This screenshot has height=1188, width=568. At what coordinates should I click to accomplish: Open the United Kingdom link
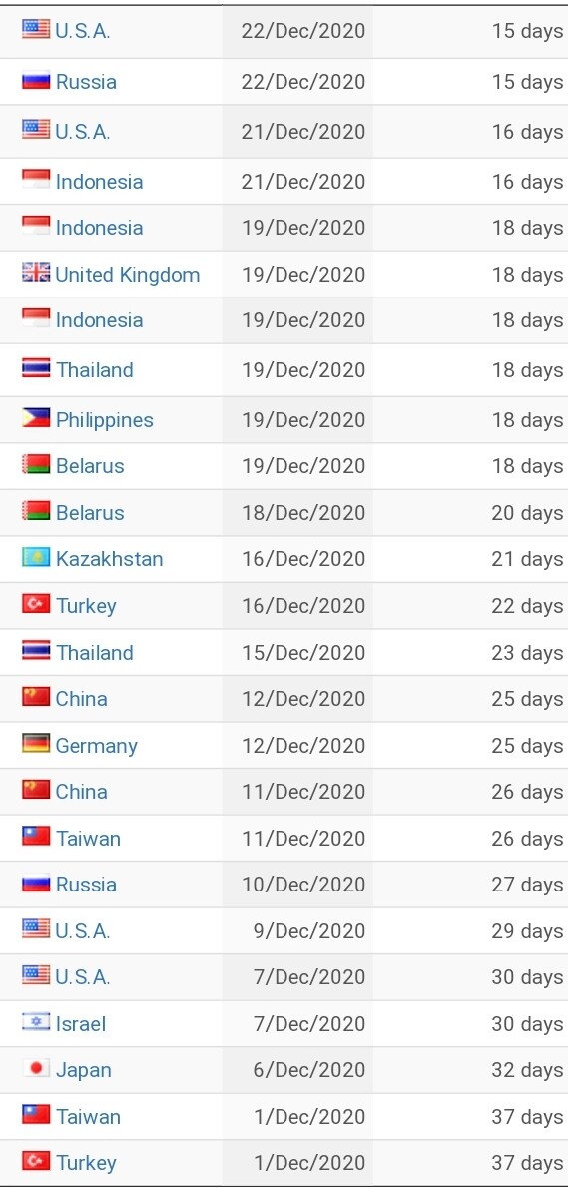(127, 275)
